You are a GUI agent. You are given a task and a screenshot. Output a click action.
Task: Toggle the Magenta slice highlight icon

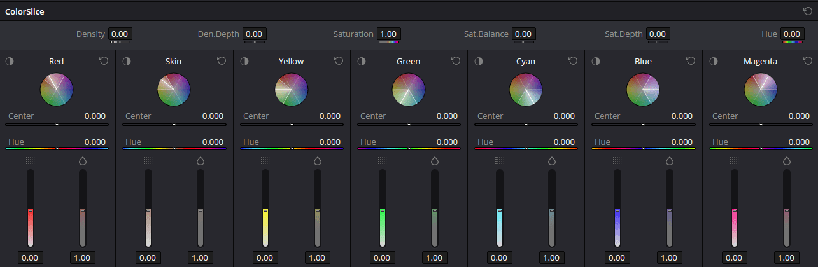tap(713, 61)
